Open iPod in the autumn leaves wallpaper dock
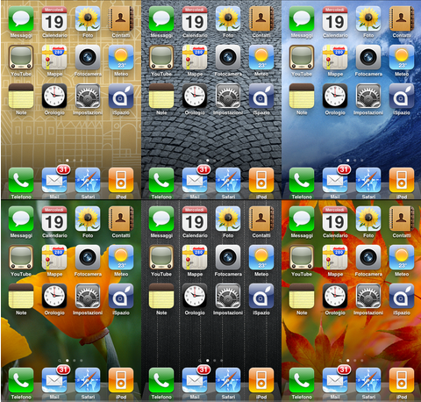 402,380
